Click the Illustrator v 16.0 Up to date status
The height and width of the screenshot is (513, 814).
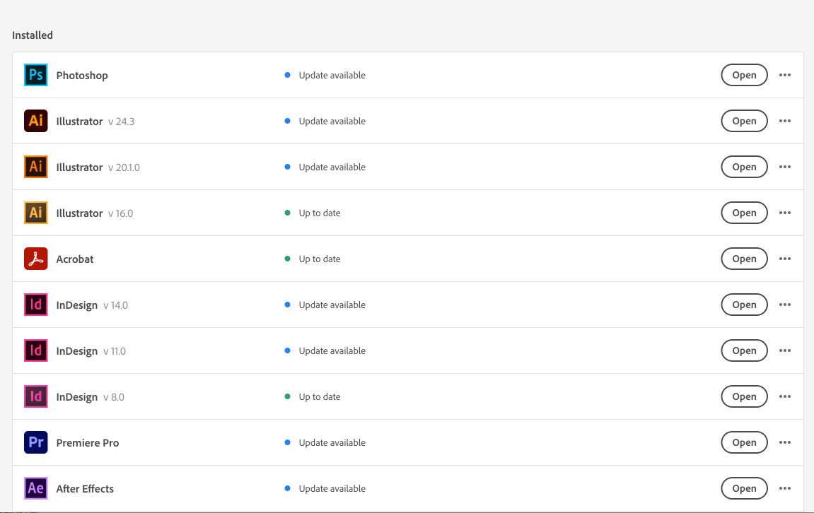point(319,213)
